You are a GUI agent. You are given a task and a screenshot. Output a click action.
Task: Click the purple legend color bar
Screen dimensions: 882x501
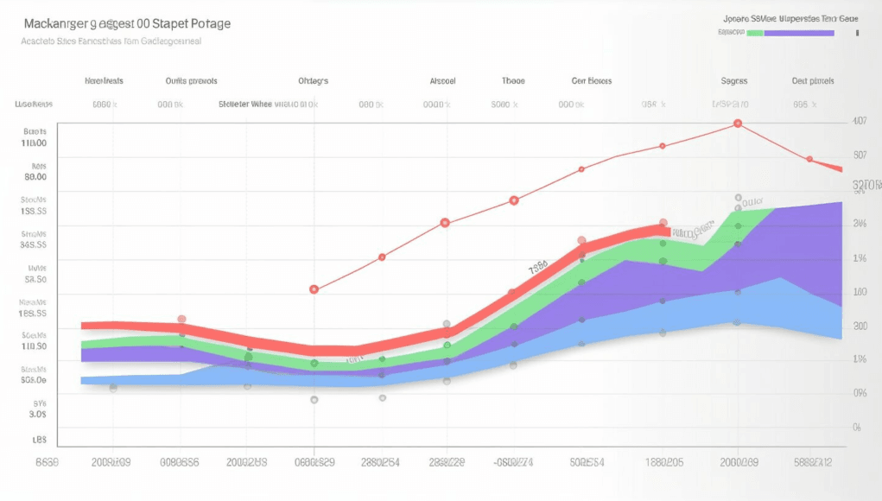[x=799, y=33]
